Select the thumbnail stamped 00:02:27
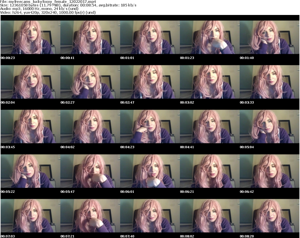 [90, 82]
